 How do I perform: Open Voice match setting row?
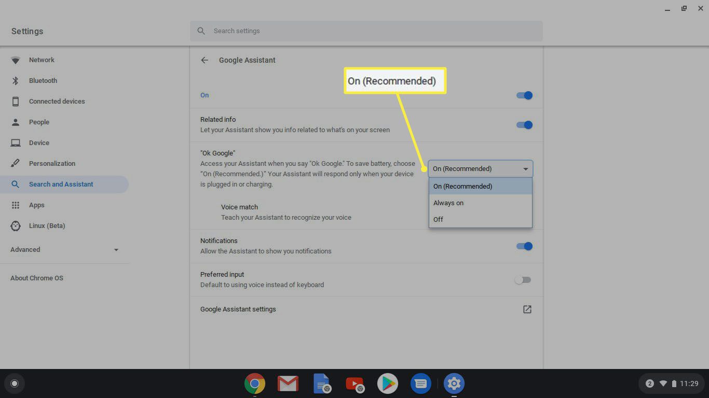pyautogui.click(x=309, y=212)
